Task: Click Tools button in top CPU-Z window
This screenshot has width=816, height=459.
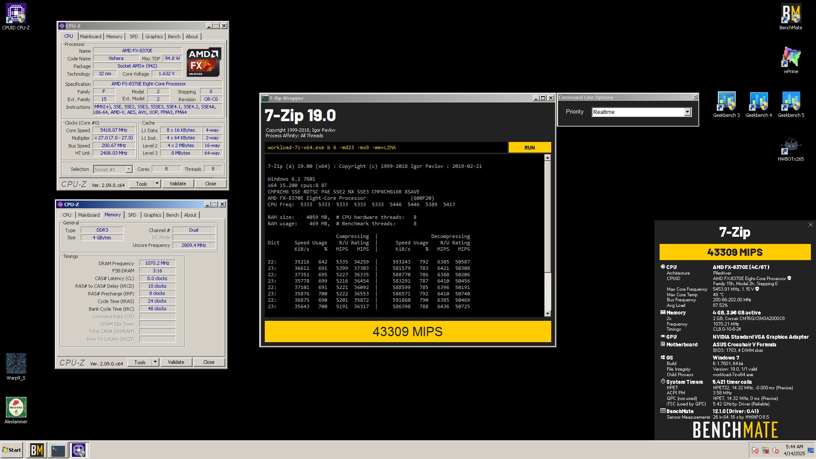Action: (142, 184)
